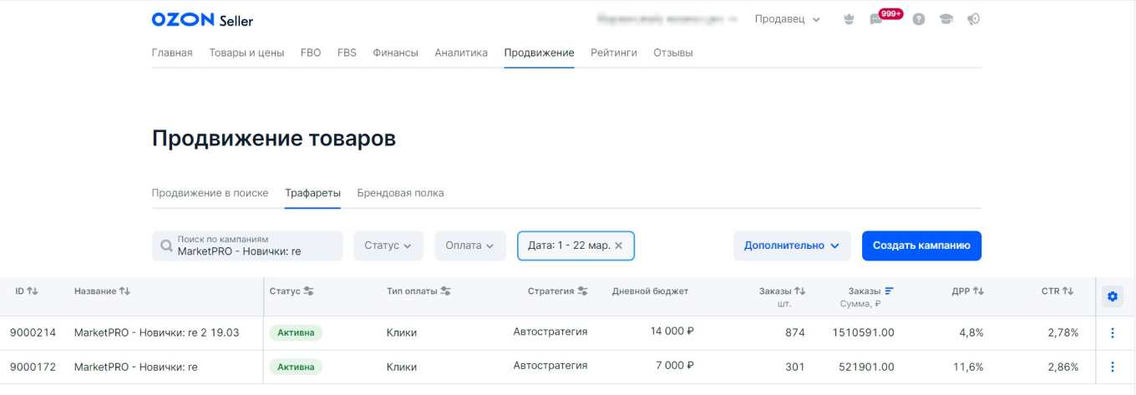Click CTR value 2,78%
This screenshot has width=1136, height=395.
[x=1062, y=332]
